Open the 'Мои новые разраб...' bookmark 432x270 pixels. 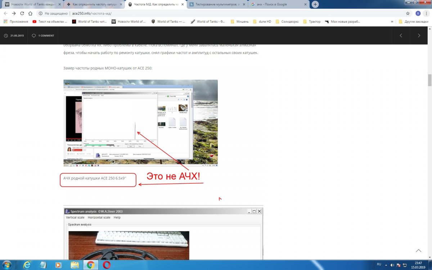click(x=343, y=22)
